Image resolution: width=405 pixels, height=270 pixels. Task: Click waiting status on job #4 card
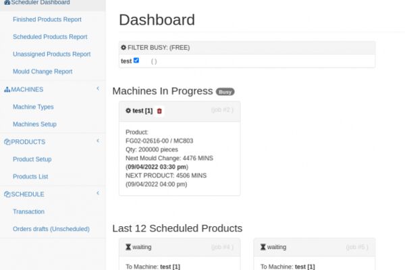coord(142,247)
